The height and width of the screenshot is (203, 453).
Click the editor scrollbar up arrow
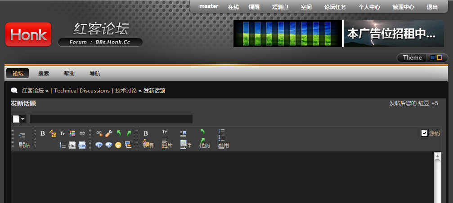click(438, 156)
